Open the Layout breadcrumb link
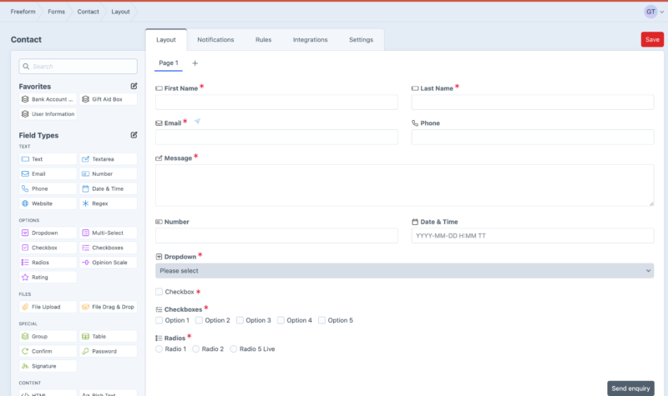This screenshot has width=668, height=396. [120, 12]
